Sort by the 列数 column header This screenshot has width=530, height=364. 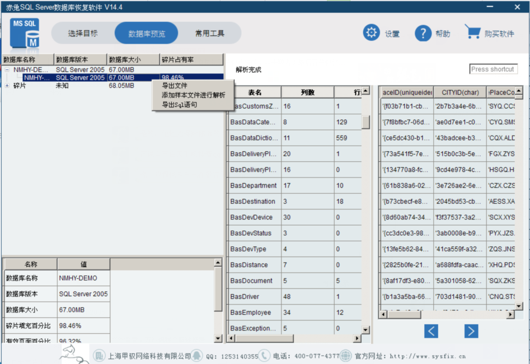307,92
